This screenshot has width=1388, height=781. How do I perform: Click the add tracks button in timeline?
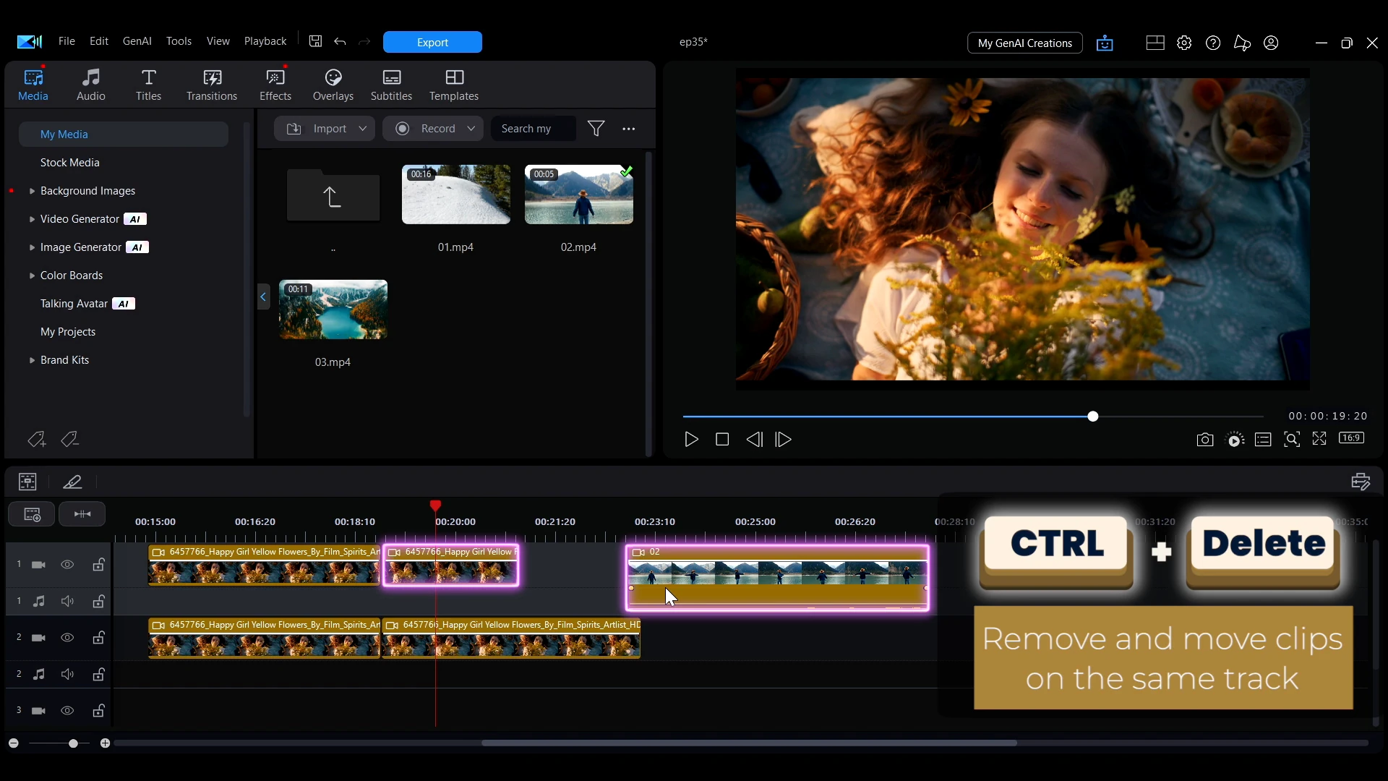point(32,514)
